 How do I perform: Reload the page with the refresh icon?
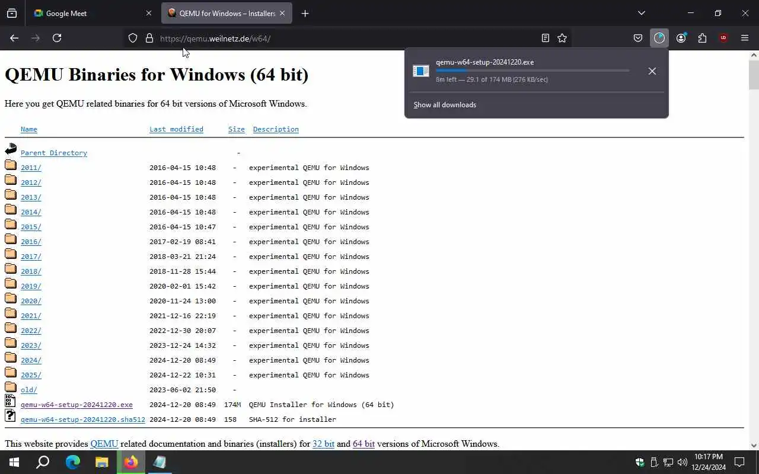click(57, 38)
